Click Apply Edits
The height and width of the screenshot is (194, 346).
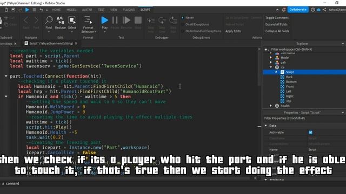(233, 31)
